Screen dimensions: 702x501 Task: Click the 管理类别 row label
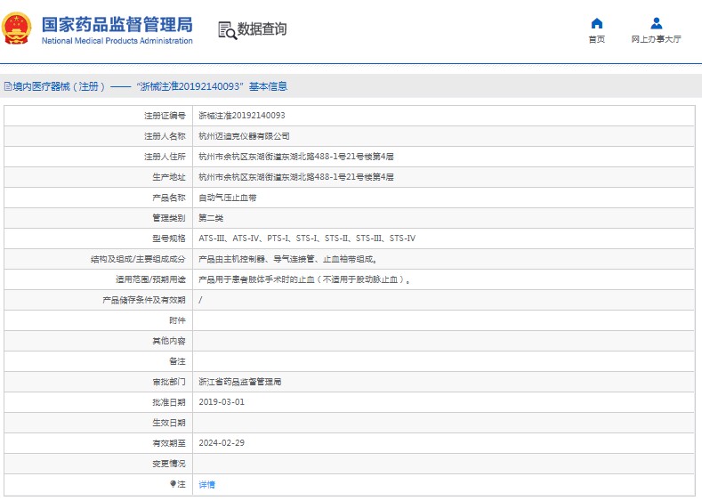pos(168,218)
